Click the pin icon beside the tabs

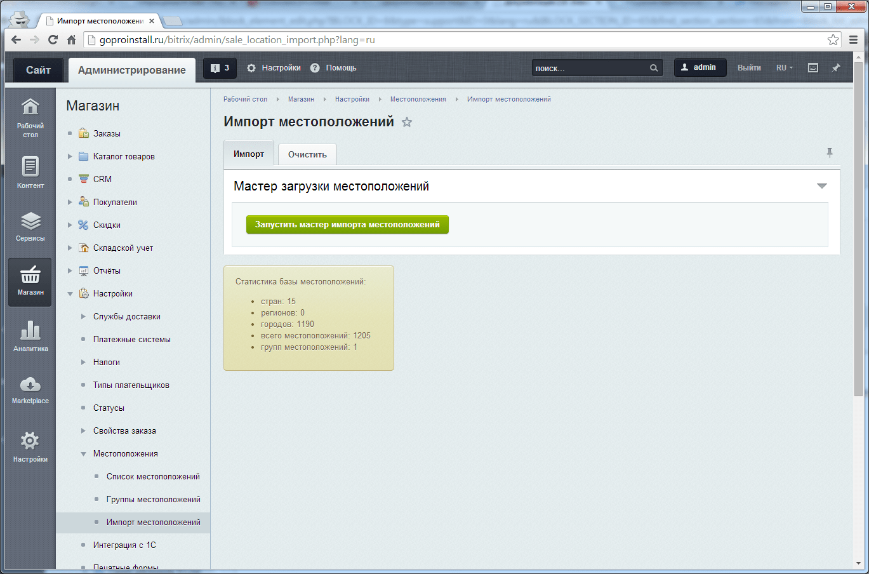pos(829,153)
